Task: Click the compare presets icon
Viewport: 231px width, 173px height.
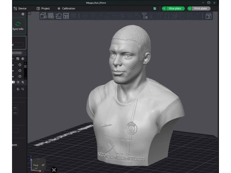Action: pos(23,82)
